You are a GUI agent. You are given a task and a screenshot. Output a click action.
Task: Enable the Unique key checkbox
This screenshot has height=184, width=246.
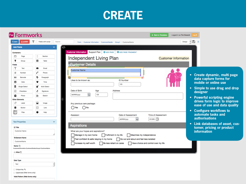point(14,169)
